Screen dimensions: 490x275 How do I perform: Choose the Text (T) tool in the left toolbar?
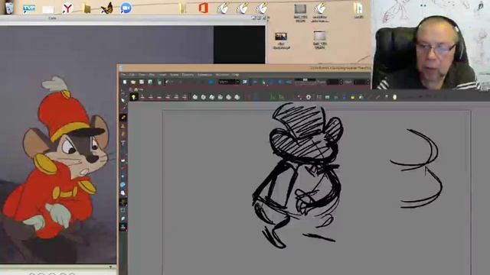coord(123,143)
